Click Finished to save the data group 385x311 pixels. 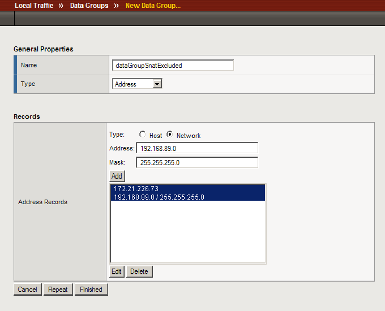pos(91,290)
